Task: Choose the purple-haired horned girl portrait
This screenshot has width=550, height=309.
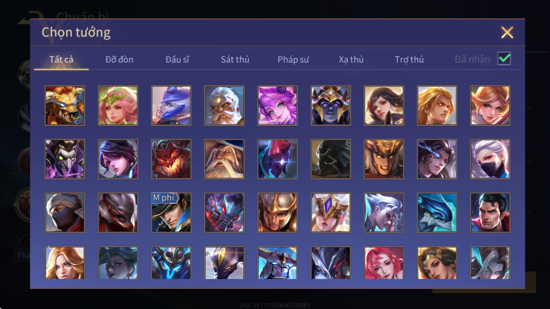Action: coord(277,105)
